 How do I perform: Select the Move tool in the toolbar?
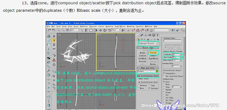(100, 30)
